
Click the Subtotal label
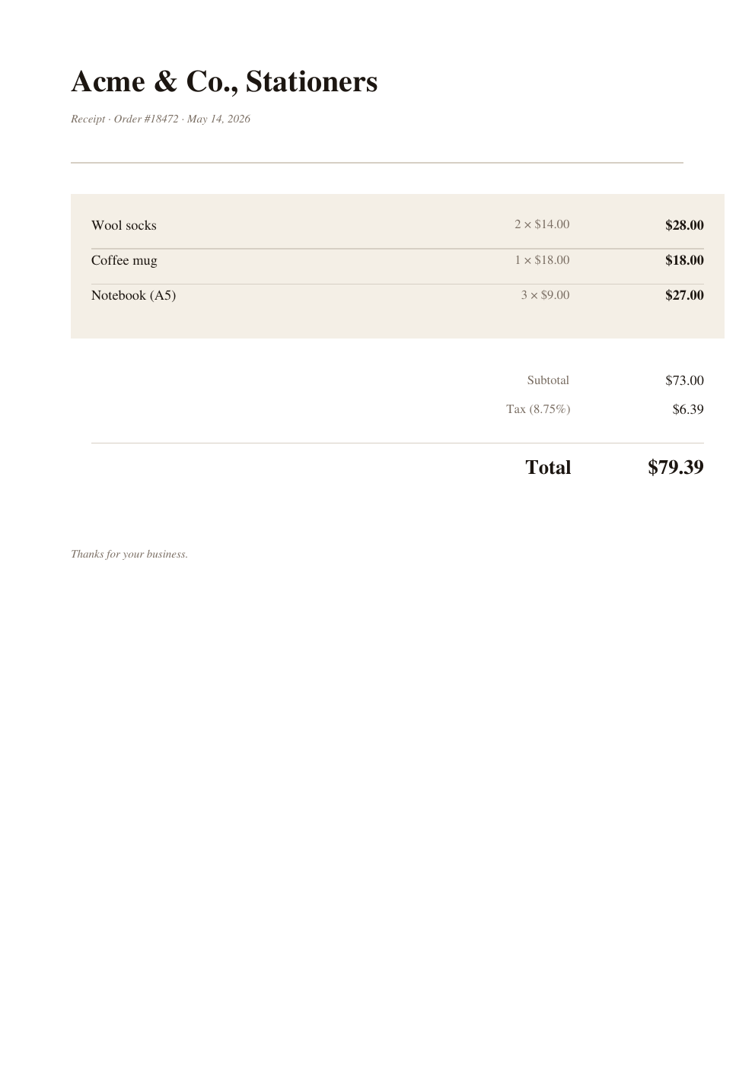tap(548, 380)
